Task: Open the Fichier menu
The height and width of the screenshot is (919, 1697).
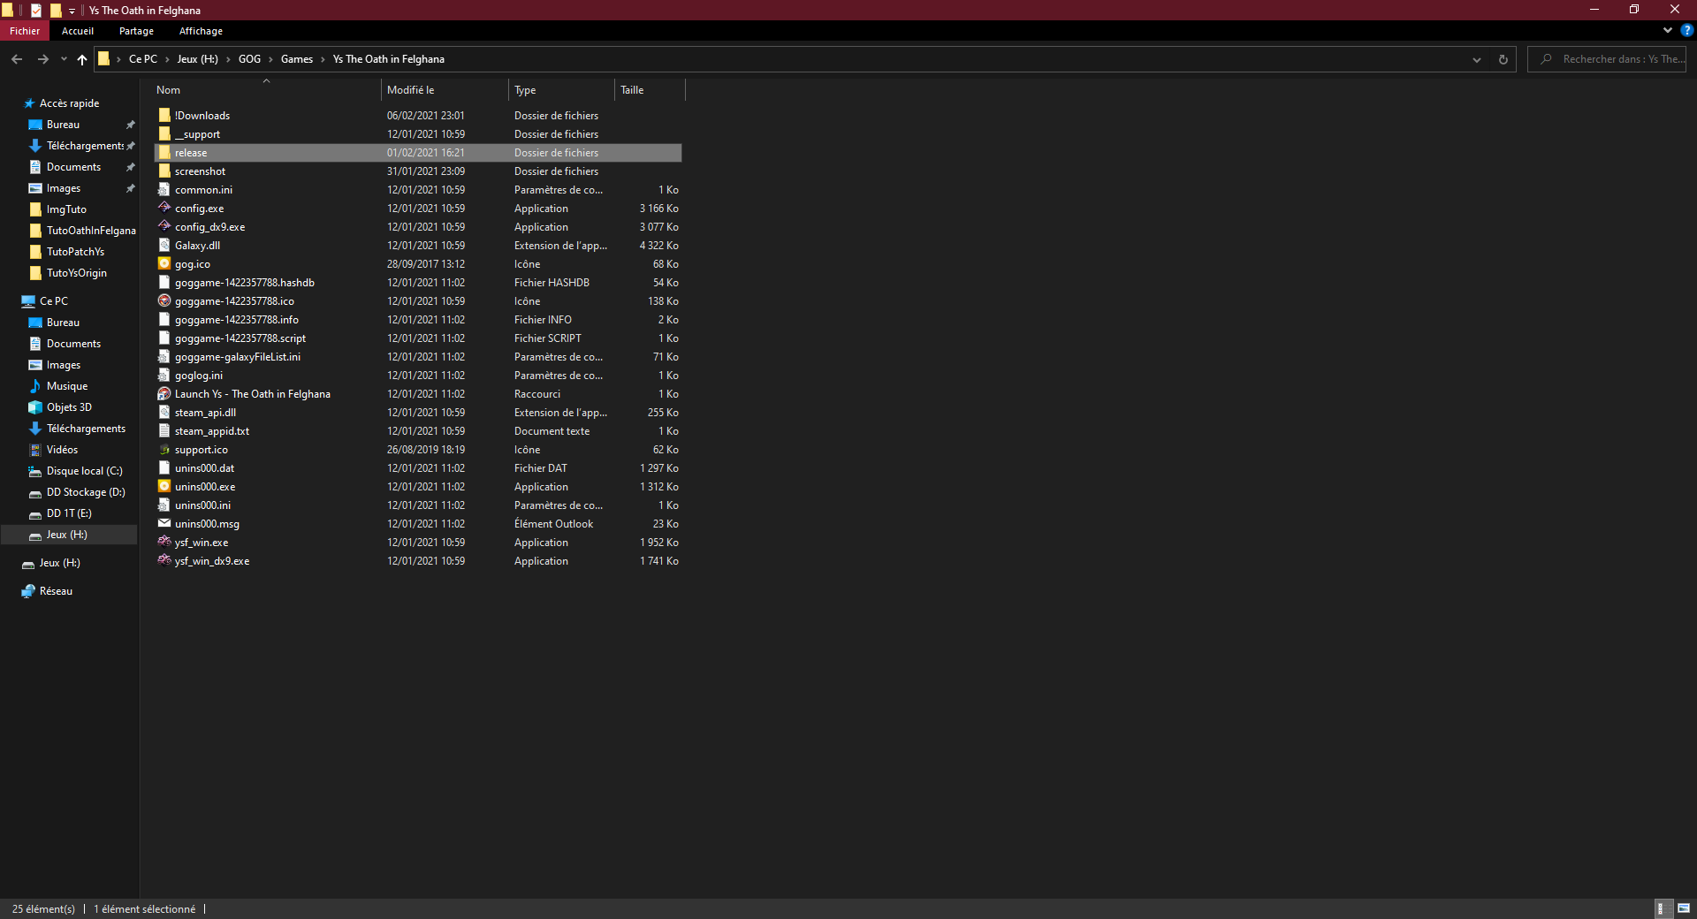Action: click(x=25, y=31)
